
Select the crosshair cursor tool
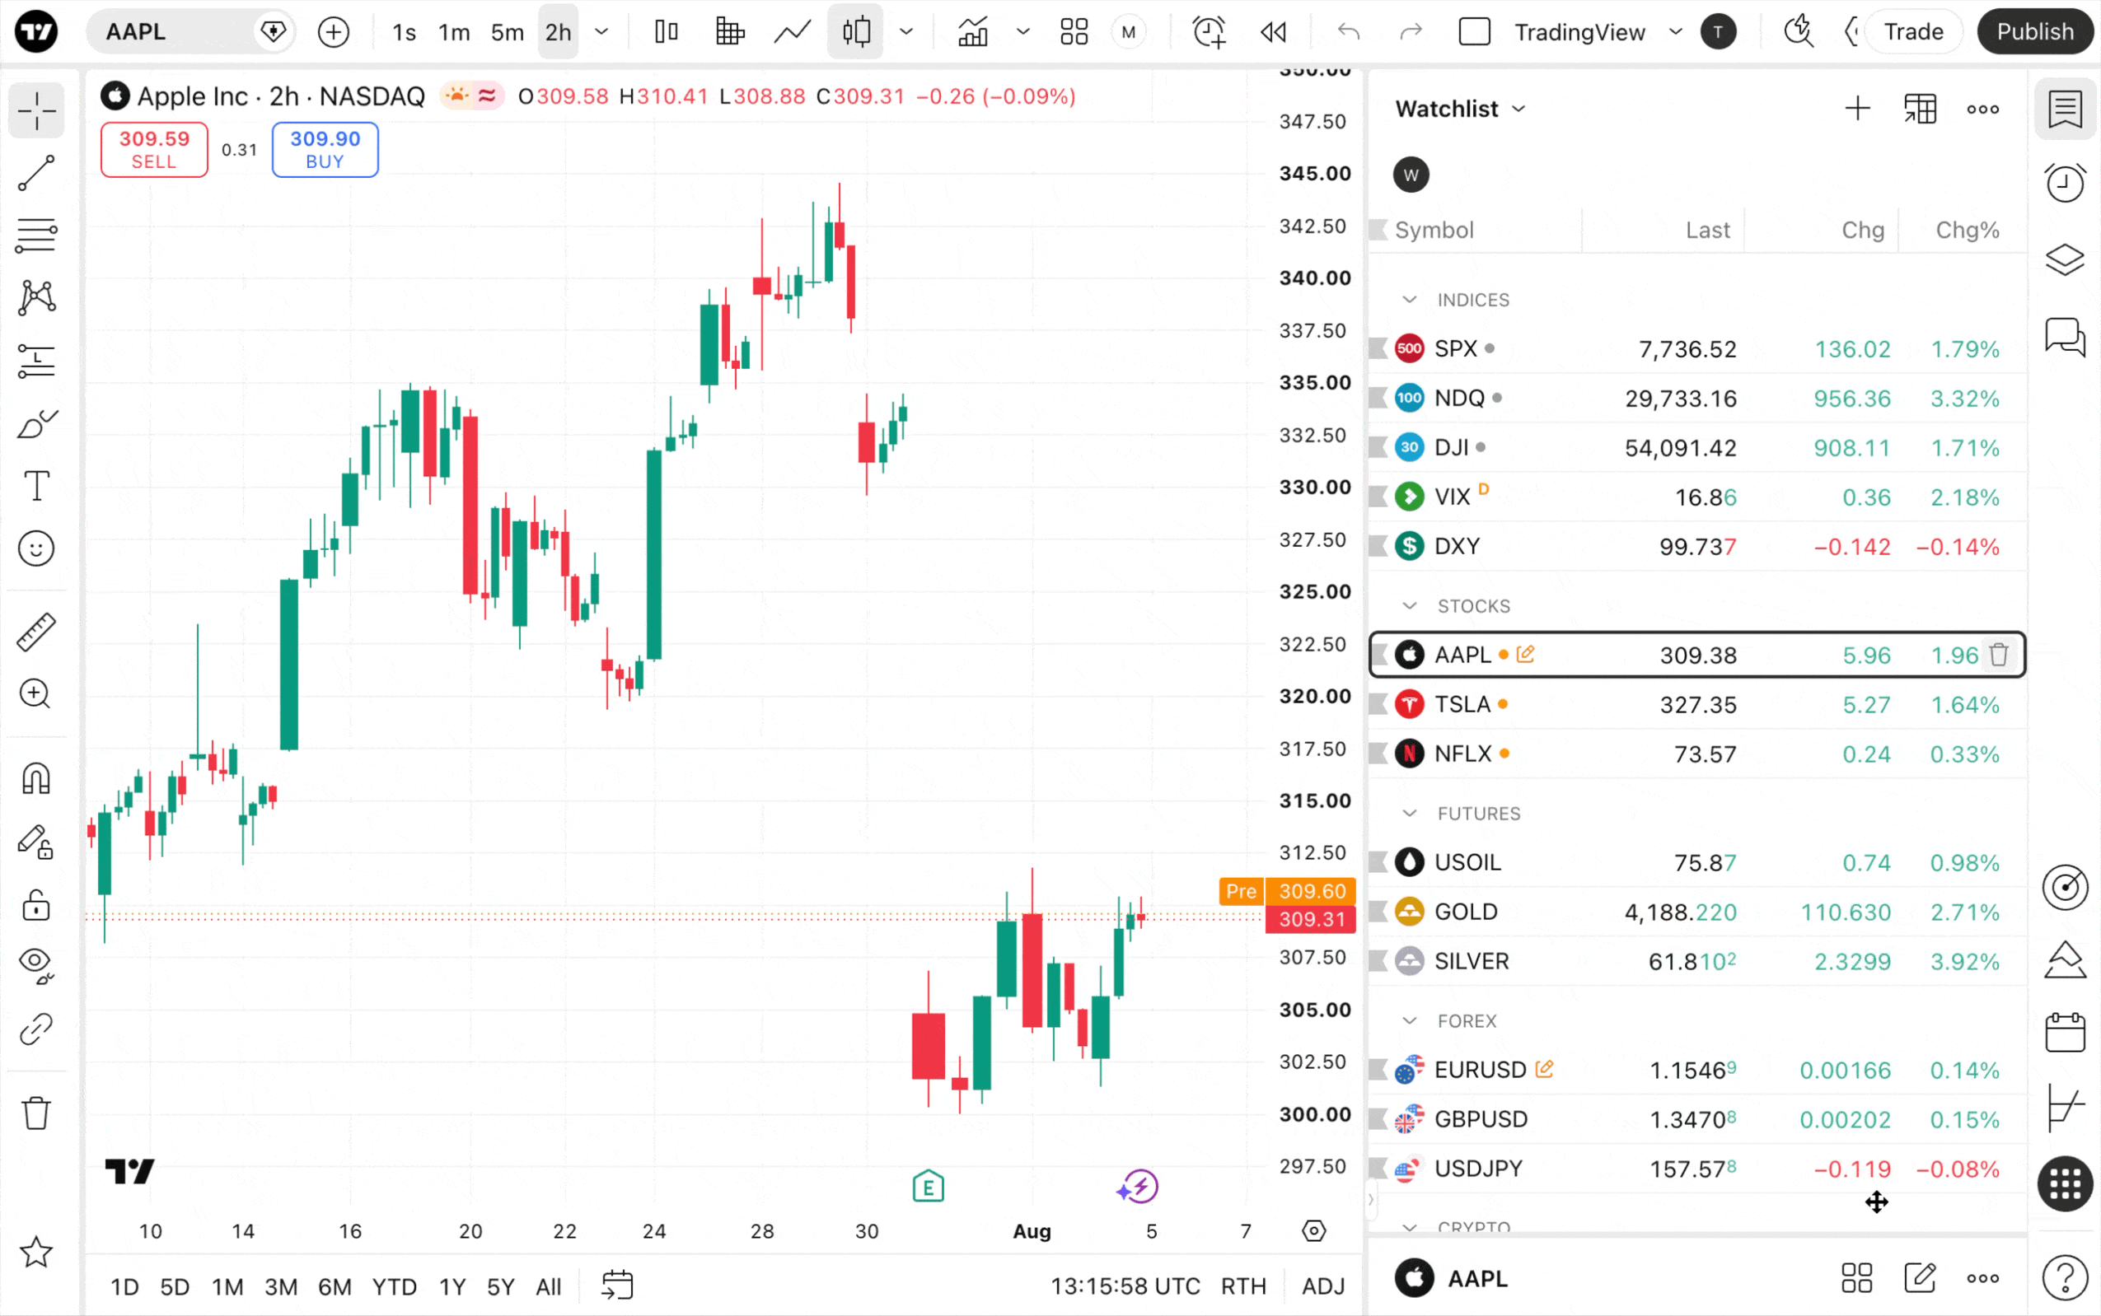(x=36, y=110)
